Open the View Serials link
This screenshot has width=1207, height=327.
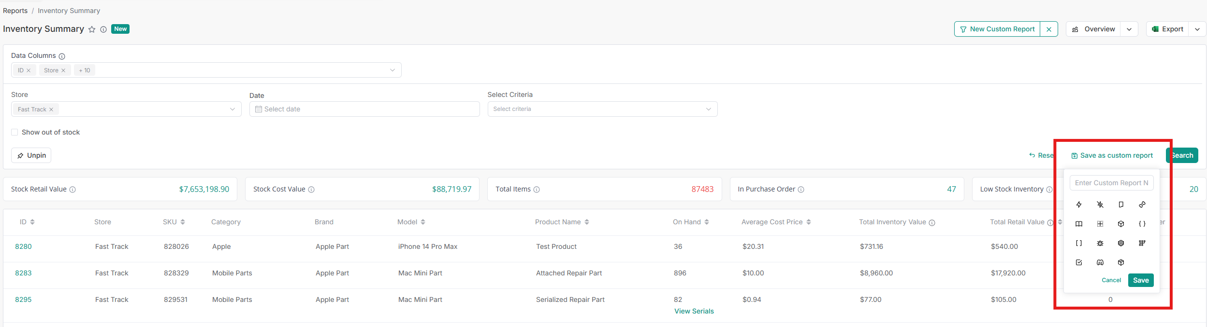click(x=694, y=311)
